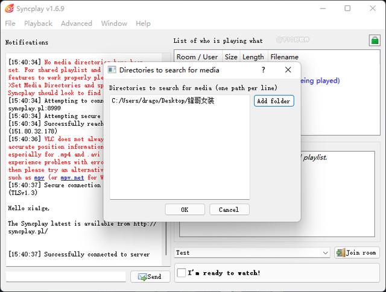Close the Syncplay main window
Screen dimensions: 386x292
pos(373,8)
